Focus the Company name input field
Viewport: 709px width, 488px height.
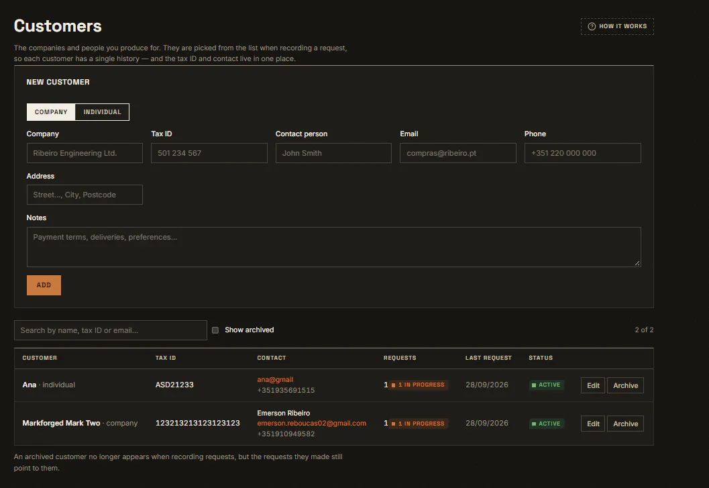coord(85,153)
